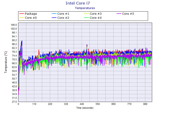Click the yellow Core #0 legend line

(x=22, y=18)
